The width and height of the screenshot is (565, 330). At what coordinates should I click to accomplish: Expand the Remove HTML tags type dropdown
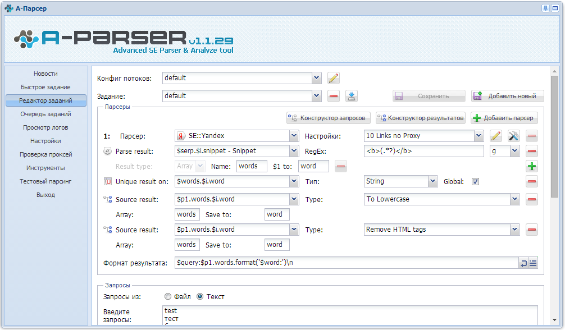click(515, 230)
